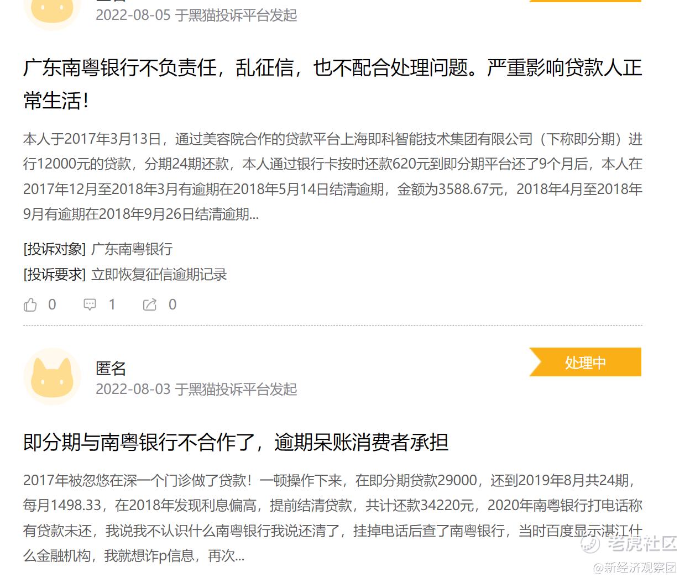This screenshot has height=583, width=690.
Task: Open the summary starting 2017年被忽悠在深一个门诊
Action: click(x=332, y=518)
